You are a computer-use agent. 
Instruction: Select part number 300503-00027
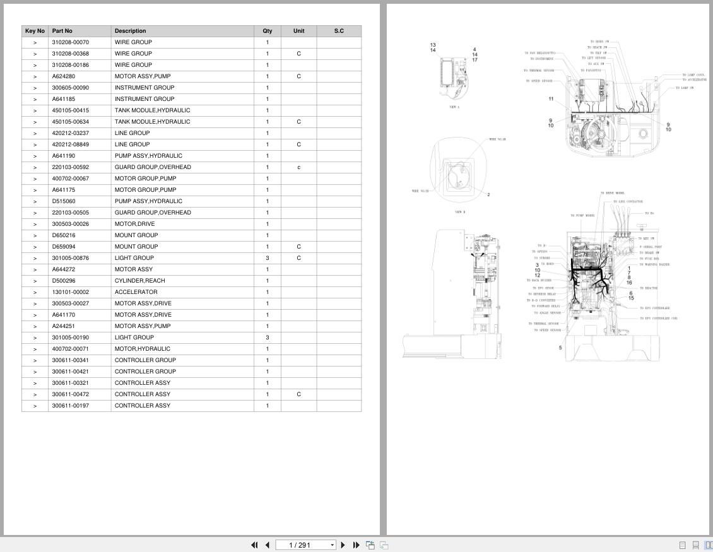71,303
